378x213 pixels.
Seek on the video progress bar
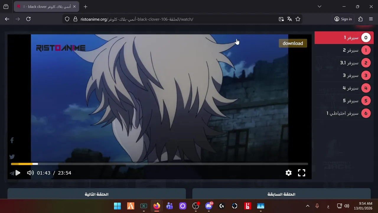point(159,164)
